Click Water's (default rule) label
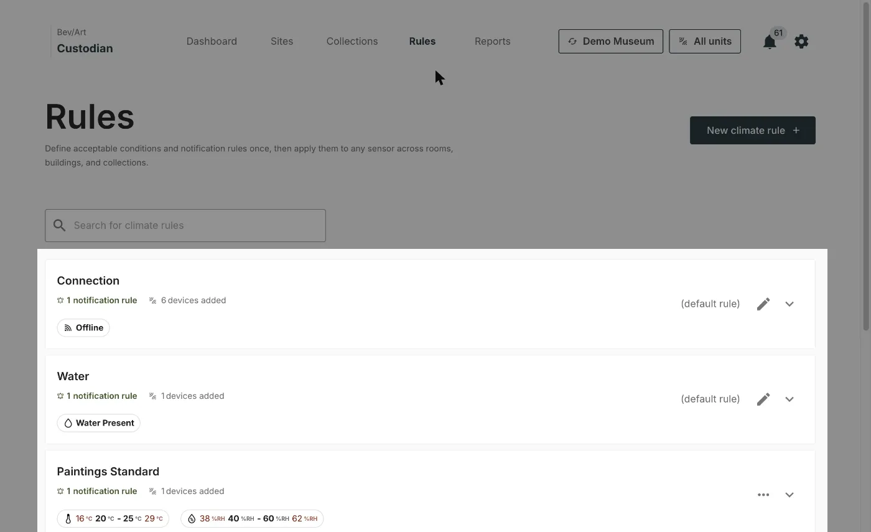 click(x=710, y=399)
